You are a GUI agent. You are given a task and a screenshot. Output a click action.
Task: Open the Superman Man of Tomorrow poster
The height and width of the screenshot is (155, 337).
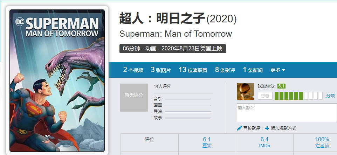tap(57, 80)
